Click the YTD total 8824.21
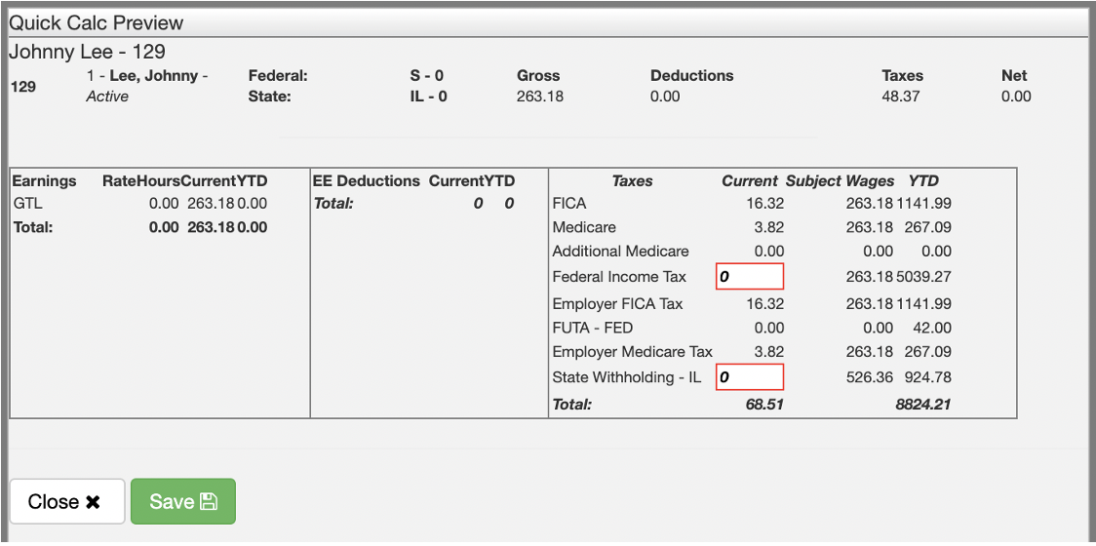Viewport: 1096px width, 546px height. pyautogui.click(x=923, y=404)
